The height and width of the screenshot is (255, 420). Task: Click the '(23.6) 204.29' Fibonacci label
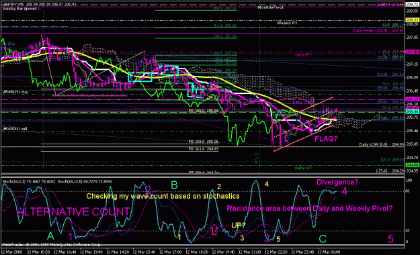tap(390, 170)
